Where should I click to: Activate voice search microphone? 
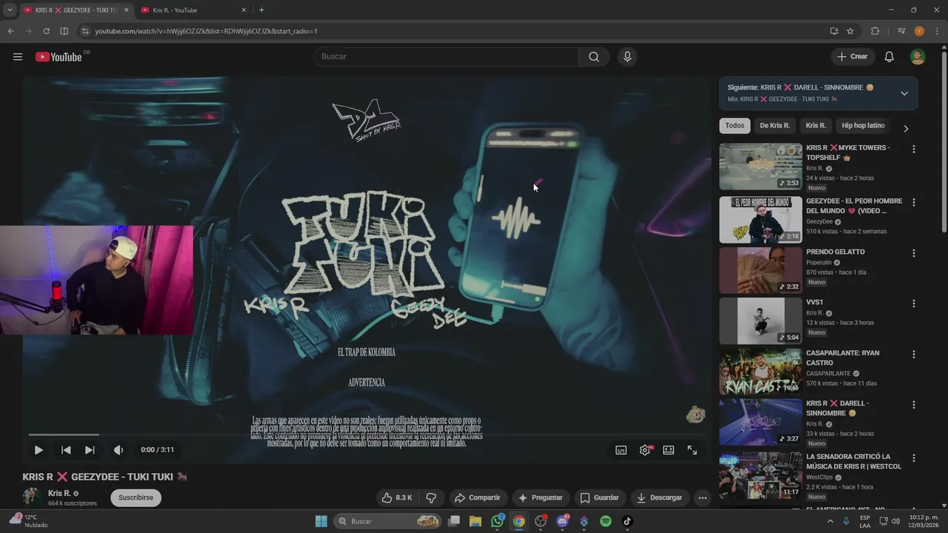(x=627, y=57)
